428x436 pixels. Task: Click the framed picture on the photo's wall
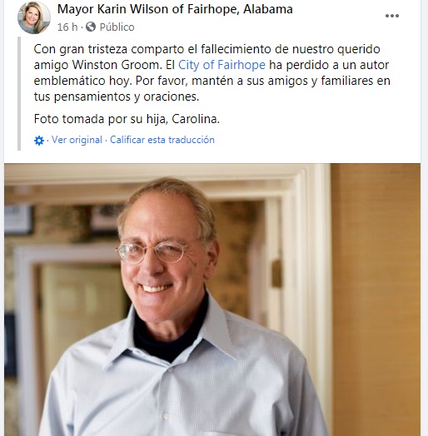coord(18,220)
